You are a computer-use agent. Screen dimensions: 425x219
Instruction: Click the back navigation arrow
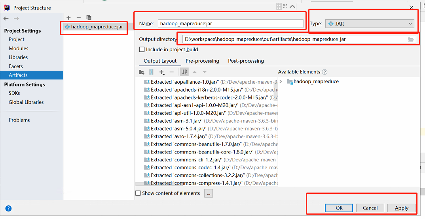tap(6, 19)
